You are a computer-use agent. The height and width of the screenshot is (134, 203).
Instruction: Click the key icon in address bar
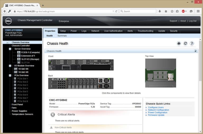pyautogui.click(x=10, y=11)
